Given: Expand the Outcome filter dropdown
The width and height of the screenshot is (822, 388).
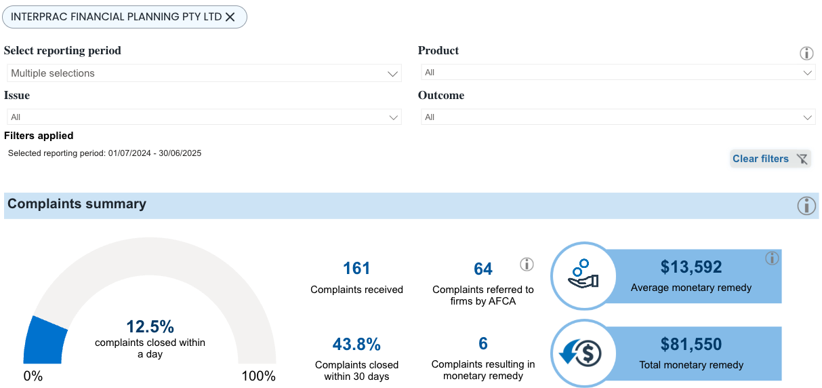Looking at the screenshot, I should pos(617,117).
